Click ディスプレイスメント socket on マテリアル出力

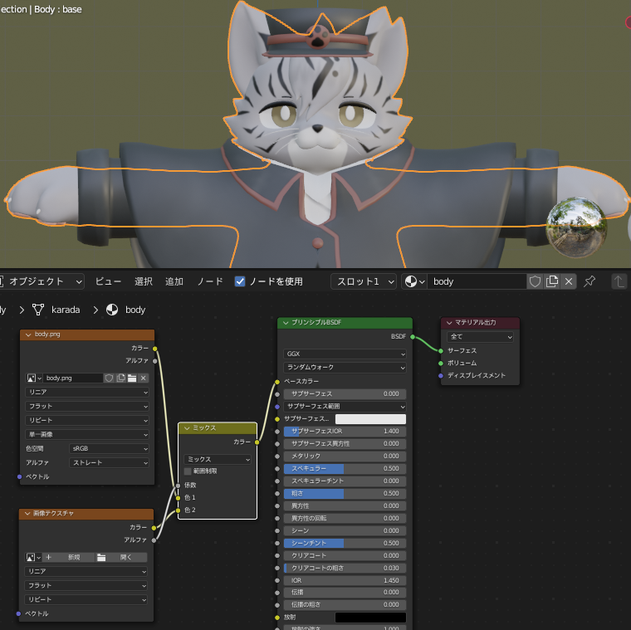(x=441, y=376)
